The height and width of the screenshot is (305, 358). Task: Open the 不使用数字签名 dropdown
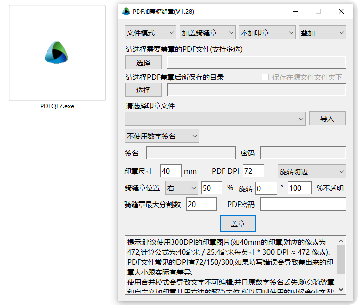click(x=162, y=136)
